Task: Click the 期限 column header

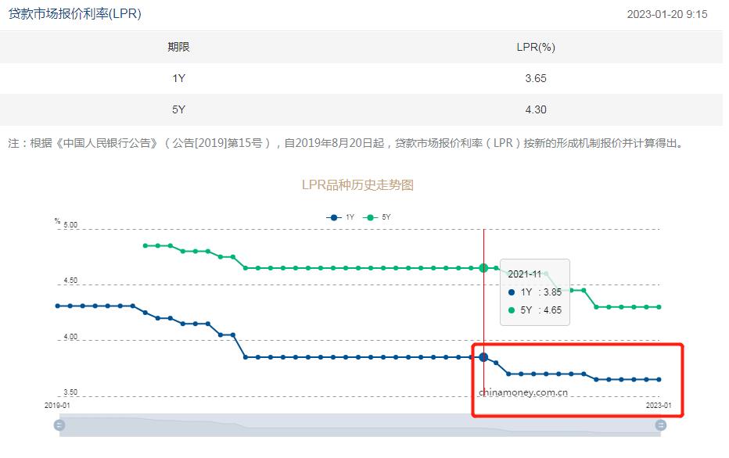Action: tap(178, 46)
